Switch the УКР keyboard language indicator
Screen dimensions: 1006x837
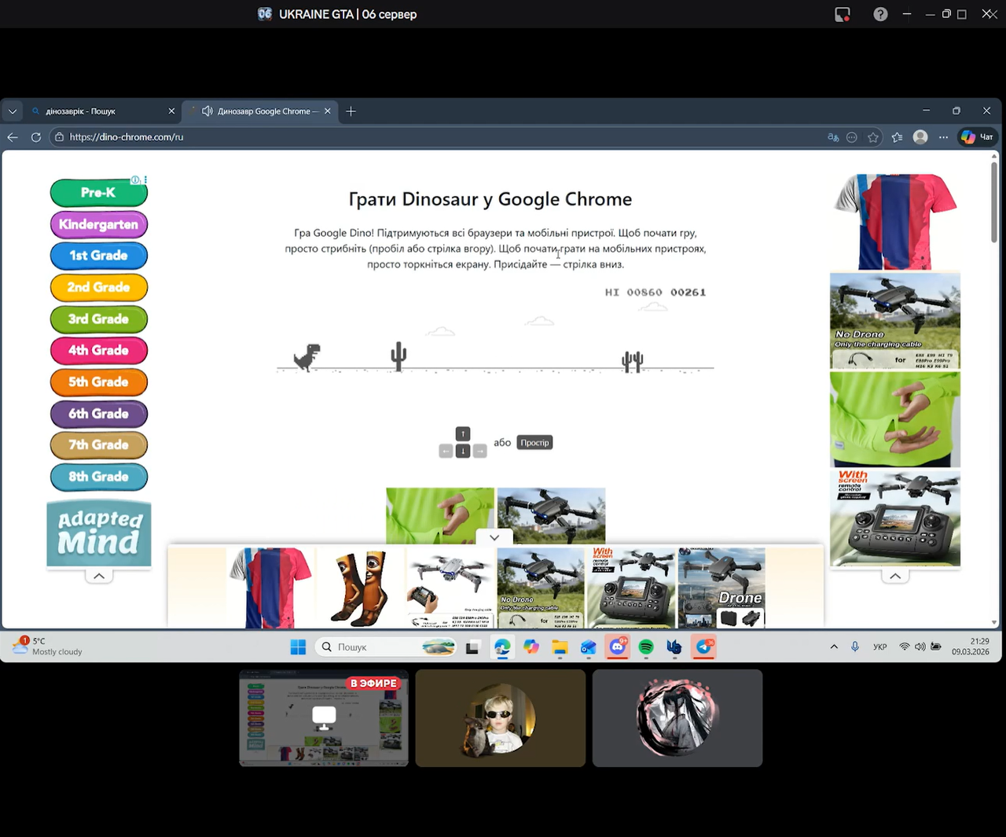880,647
